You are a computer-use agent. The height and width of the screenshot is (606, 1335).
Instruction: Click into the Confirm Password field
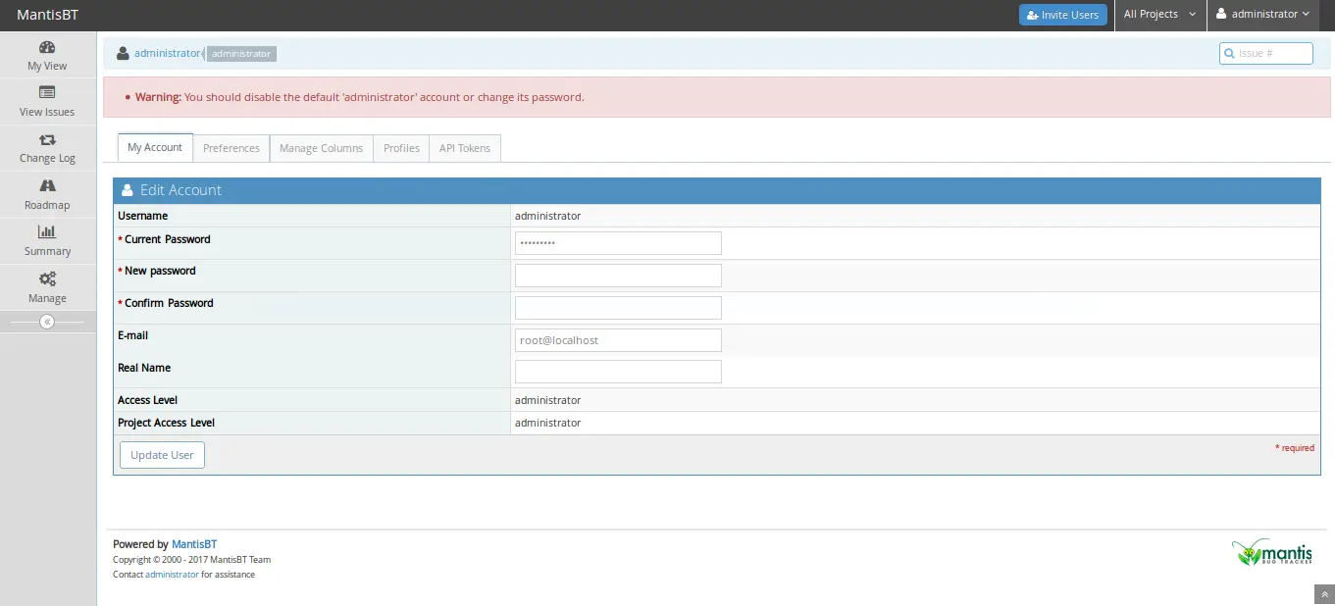(618, 308)
